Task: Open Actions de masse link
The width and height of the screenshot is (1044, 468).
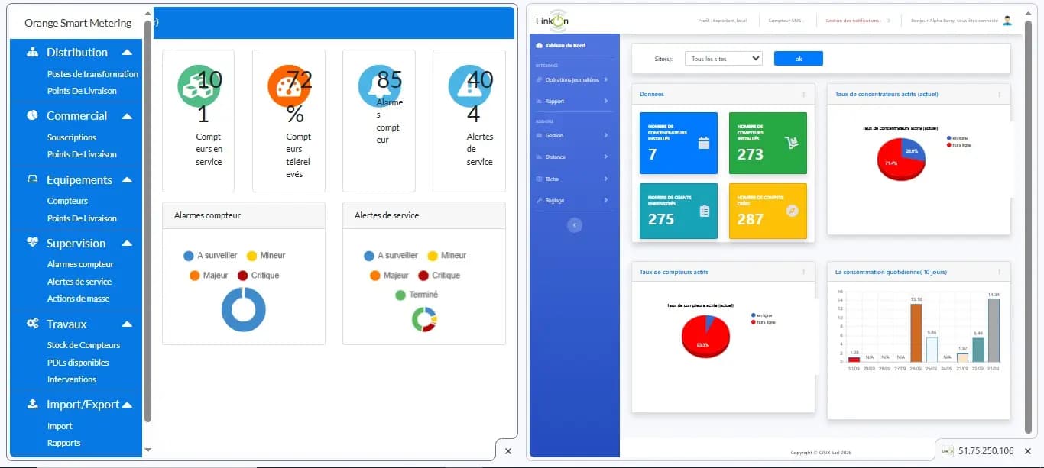Action: click(78, 299)
